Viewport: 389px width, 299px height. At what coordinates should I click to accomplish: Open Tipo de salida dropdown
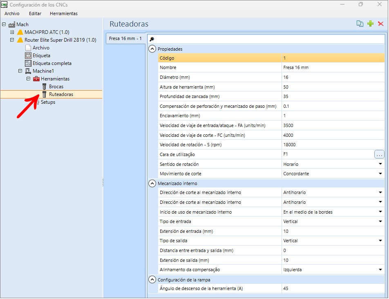point(380,241)
